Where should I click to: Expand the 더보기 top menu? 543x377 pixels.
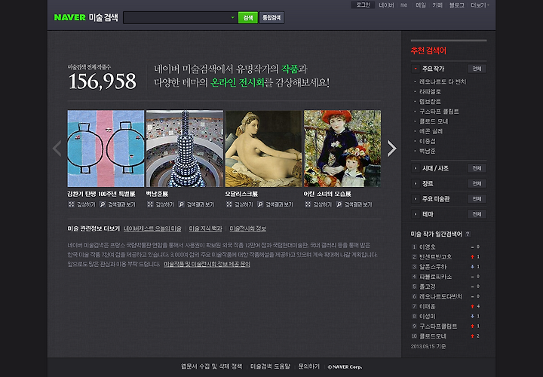pyautogui.click(x=480, y=5)
